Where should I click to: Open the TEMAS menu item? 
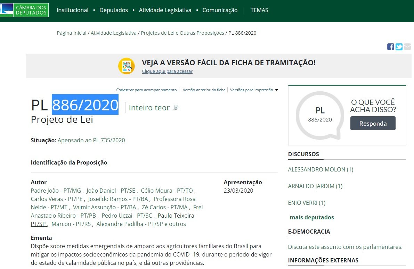[x=259, y=10]
